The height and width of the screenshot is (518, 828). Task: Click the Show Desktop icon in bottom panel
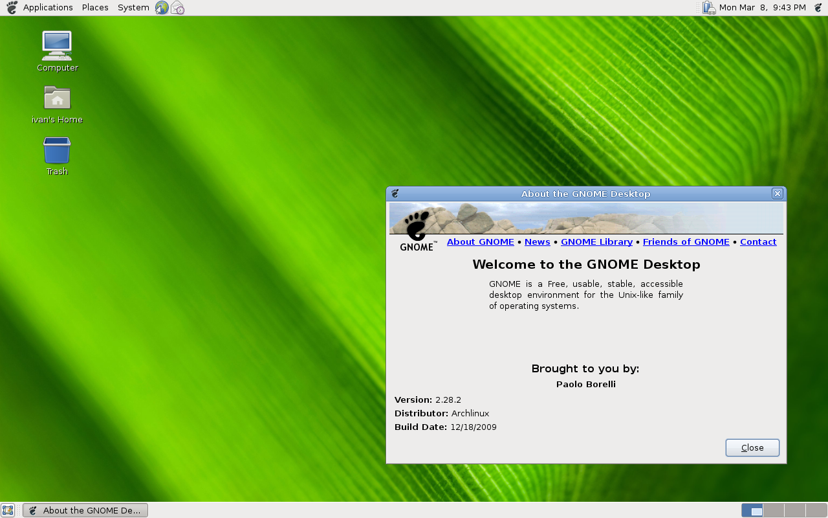(8, 510)
